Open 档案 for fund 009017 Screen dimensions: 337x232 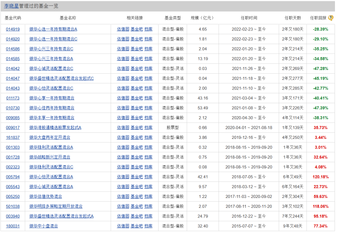click(148, 128)
